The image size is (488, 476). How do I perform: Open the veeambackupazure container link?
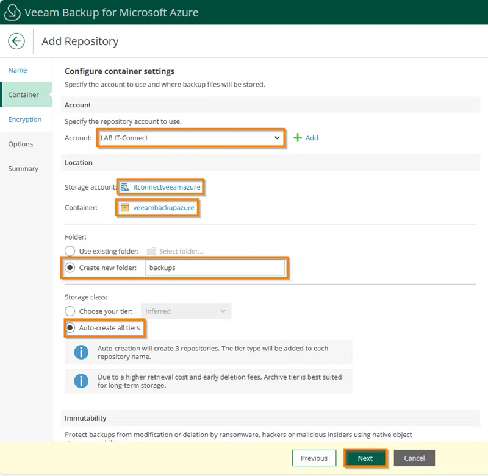click(x=163, y=208)
